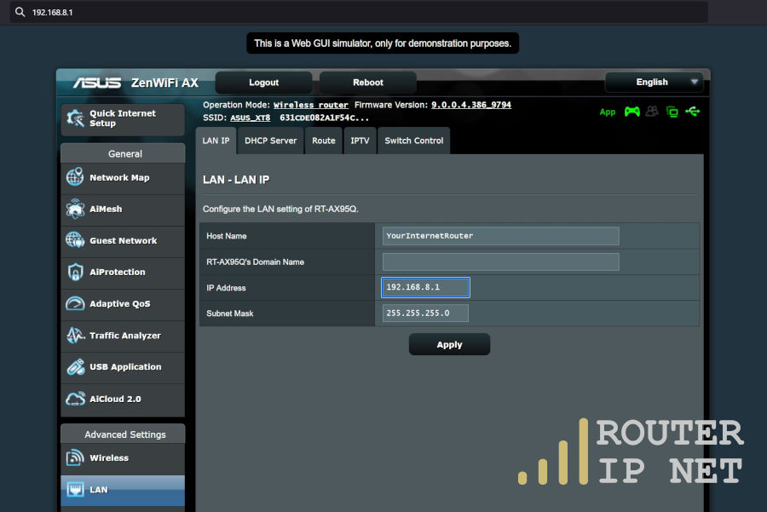Image resolution: width=767 pixels, height=512 pixels.
Task: Click the Host Name input field
Action: [x=500, y=236]
